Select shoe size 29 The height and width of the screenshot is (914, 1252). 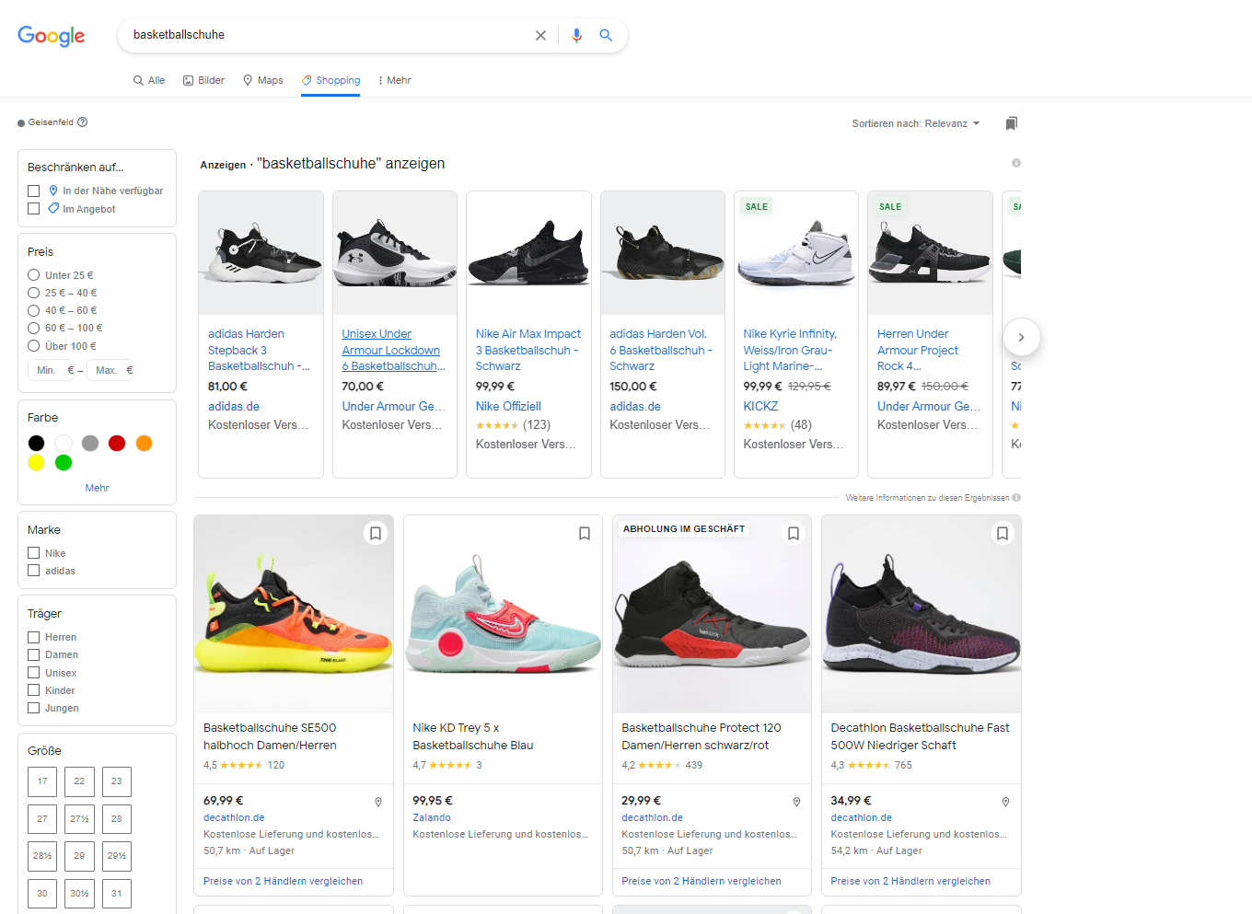coord(79,856)
